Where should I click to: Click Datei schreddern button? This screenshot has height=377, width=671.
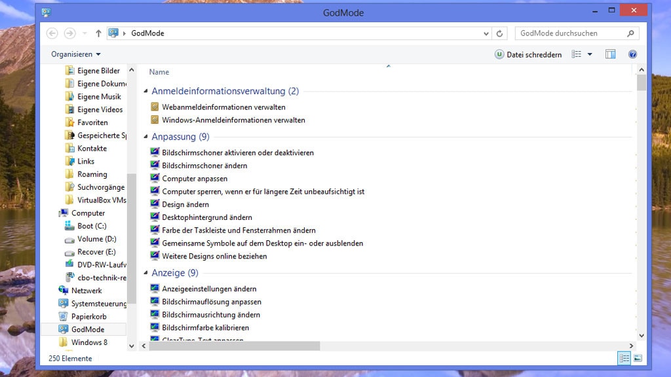point(529,54)
